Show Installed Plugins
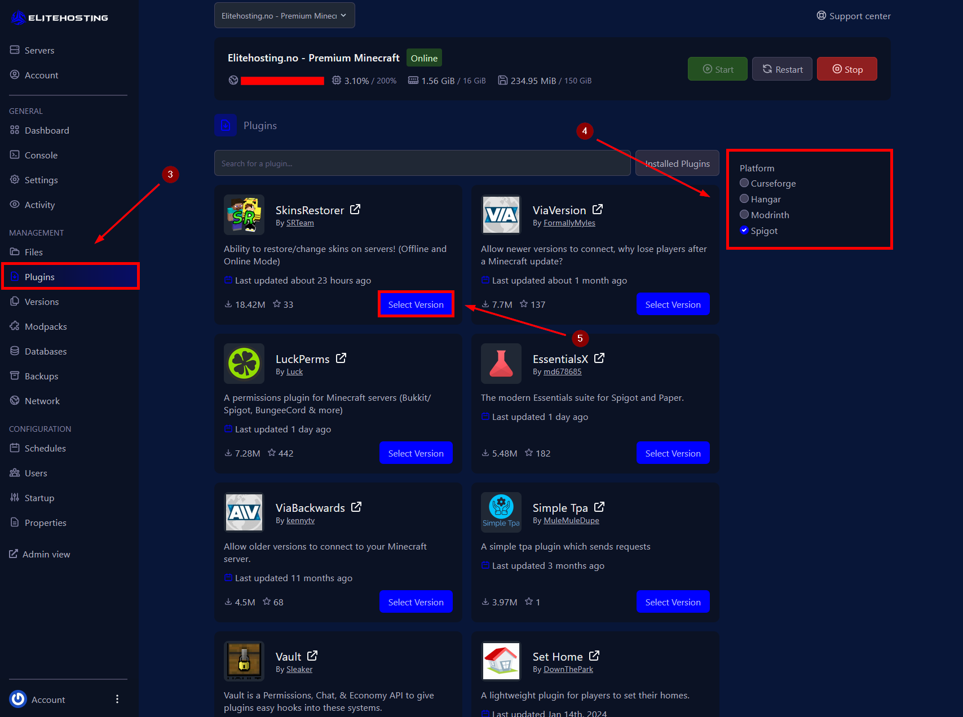The image size is (963, 717). pos(677,163)
